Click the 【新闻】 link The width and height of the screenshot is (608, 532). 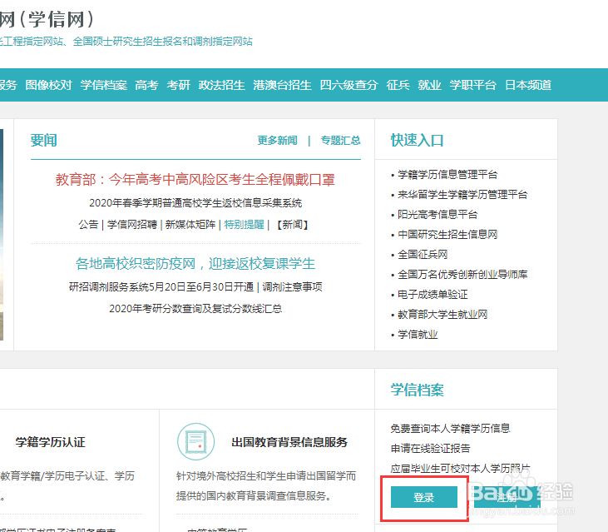(x=293, y=224)
